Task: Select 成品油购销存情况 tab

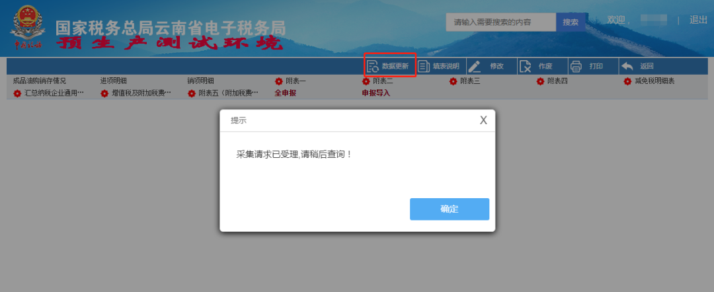Action: [x=40, y=81]
